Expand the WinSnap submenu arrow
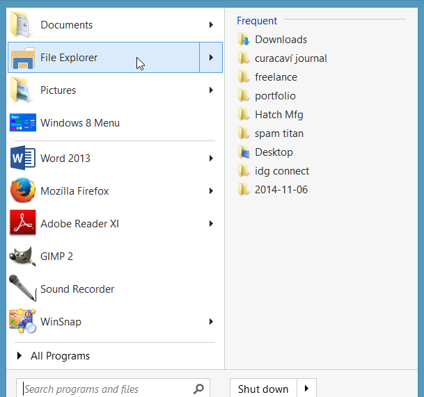424x397 pixels. point(211,321)
